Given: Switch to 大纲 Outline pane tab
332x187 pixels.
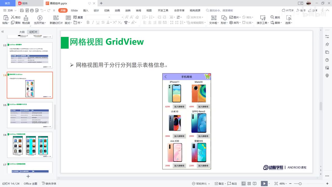Looking at the screenshot, I should (x=22, y=32).
